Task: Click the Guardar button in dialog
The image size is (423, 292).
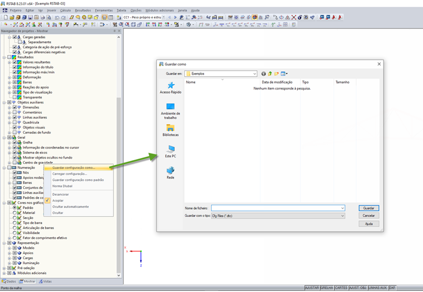Action: 369,208
